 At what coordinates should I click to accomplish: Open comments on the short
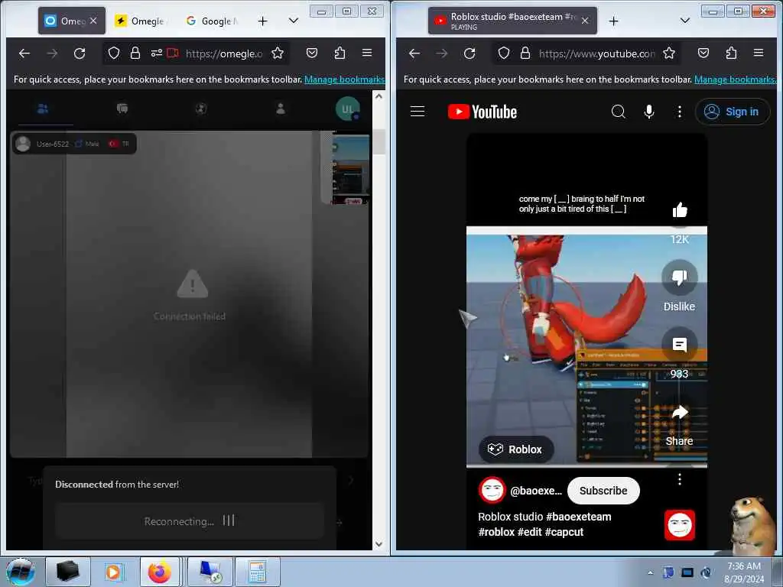point(679,345)
